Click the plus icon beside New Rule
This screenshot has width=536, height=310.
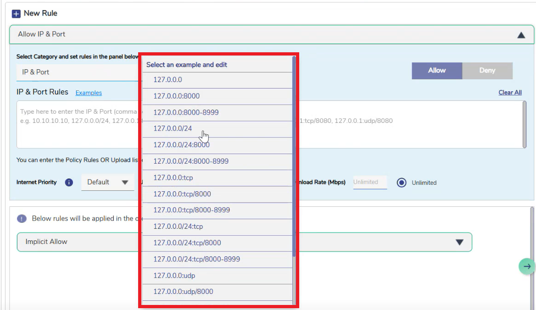coord(16,14)
